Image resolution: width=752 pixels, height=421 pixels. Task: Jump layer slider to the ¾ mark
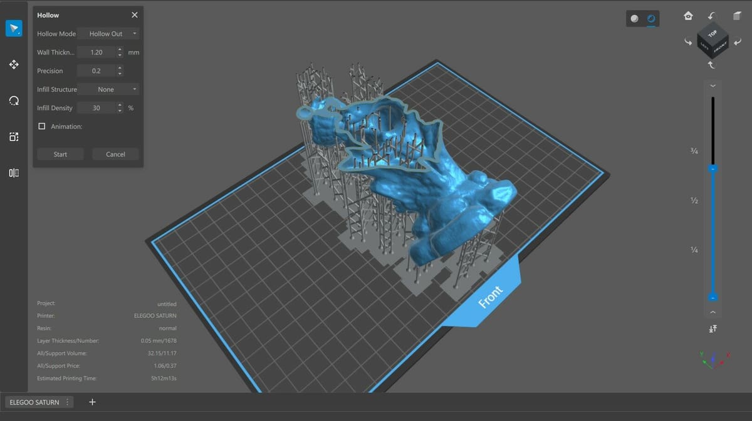pyautogui.click(x=694, y=152)
